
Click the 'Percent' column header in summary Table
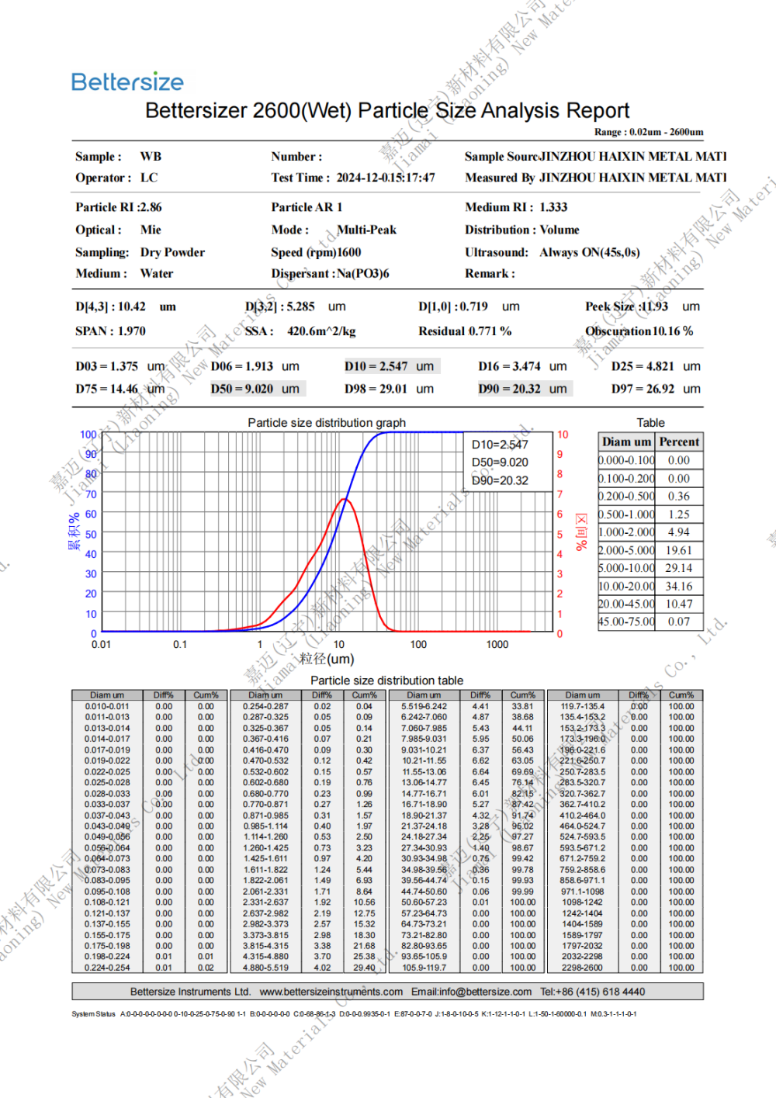679,442
